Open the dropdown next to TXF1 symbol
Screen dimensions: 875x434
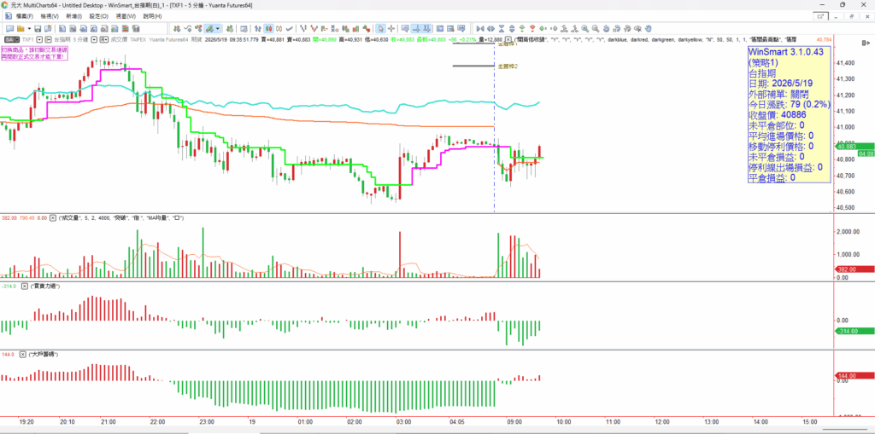pos(39,39)
